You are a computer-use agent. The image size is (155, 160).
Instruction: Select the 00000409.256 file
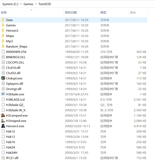pos(16,52)
